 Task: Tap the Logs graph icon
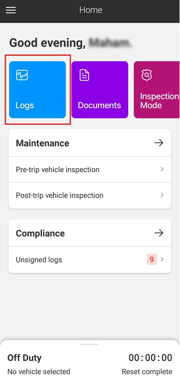(x=22, y=75)
